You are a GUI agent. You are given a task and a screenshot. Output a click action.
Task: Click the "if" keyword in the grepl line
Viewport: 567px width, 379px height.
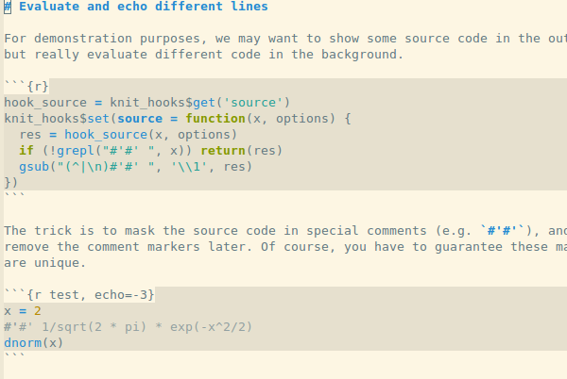click(x=26, y=150)
